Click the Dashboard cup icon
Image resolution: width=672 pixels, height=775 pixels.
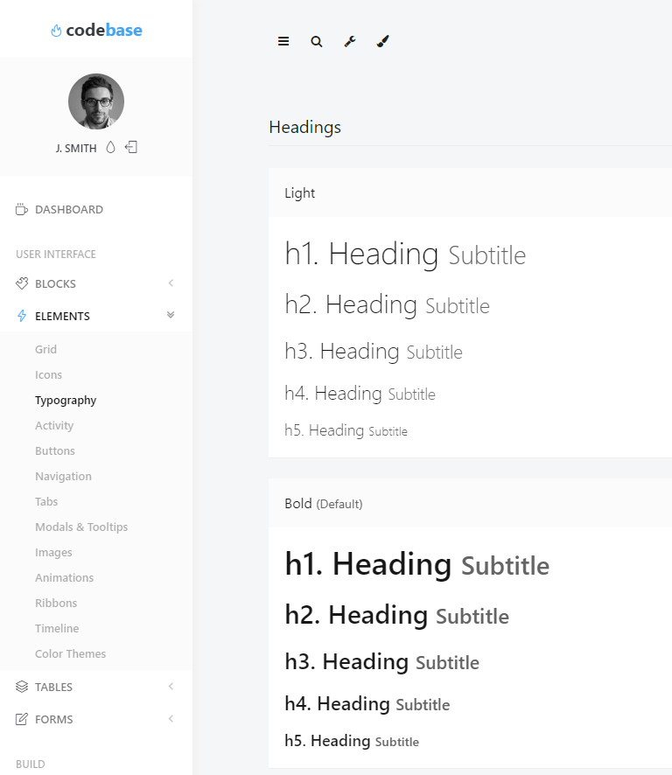(22, 210)
